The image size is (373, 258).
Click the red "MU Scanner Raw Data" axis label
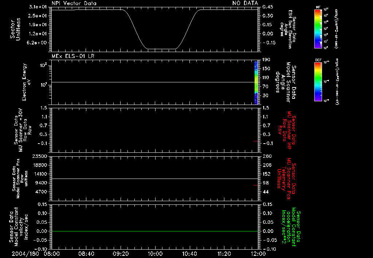288,130
